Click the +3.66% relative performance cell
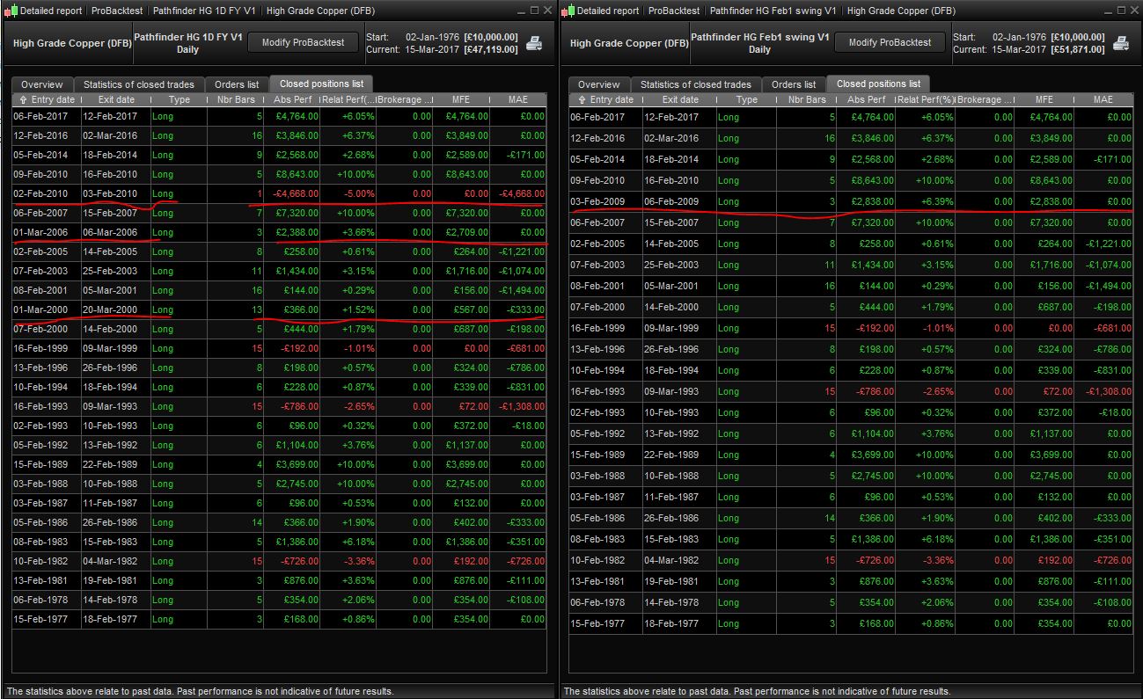1143x699 pixels. tap(348, 232)
